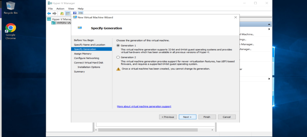The height and width of the screenshot is (137, 307).
Task: Toggle the Show/Hide Console Tree toolbar icon
Action: (x=67, y=13)
